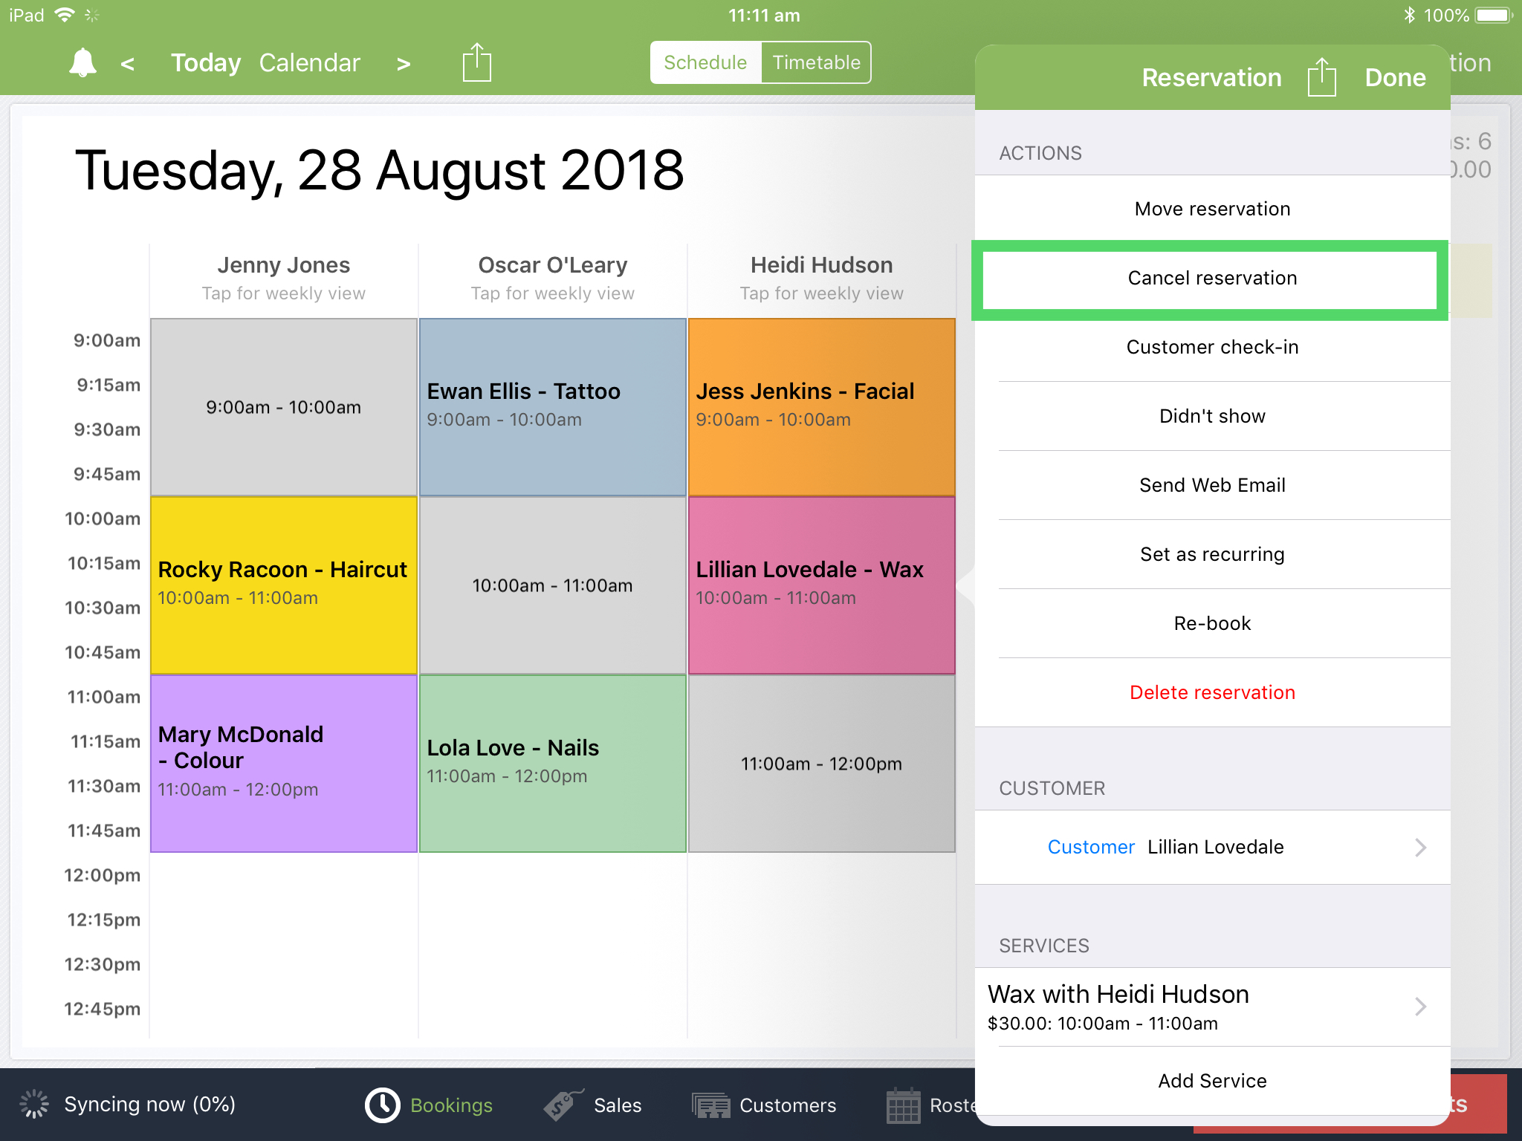Viewport: 1522px width, 1141px height.
Task: Open Jenny Jones weekly view
Action: click(x=283, y=279)
